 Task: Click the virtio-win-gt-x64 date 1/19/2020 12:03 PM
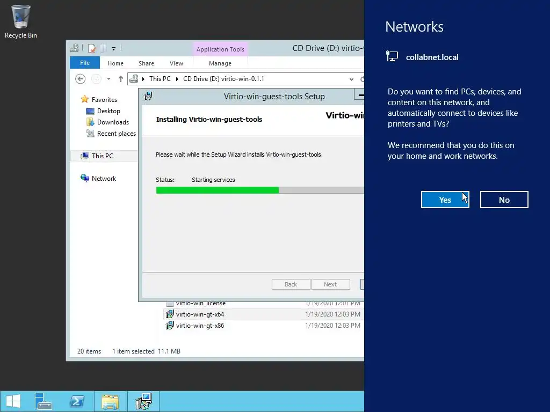[332, 314]
